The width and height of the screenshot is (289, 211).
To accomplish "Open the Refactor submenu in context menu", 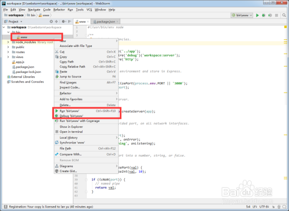I will coord(86,93).
